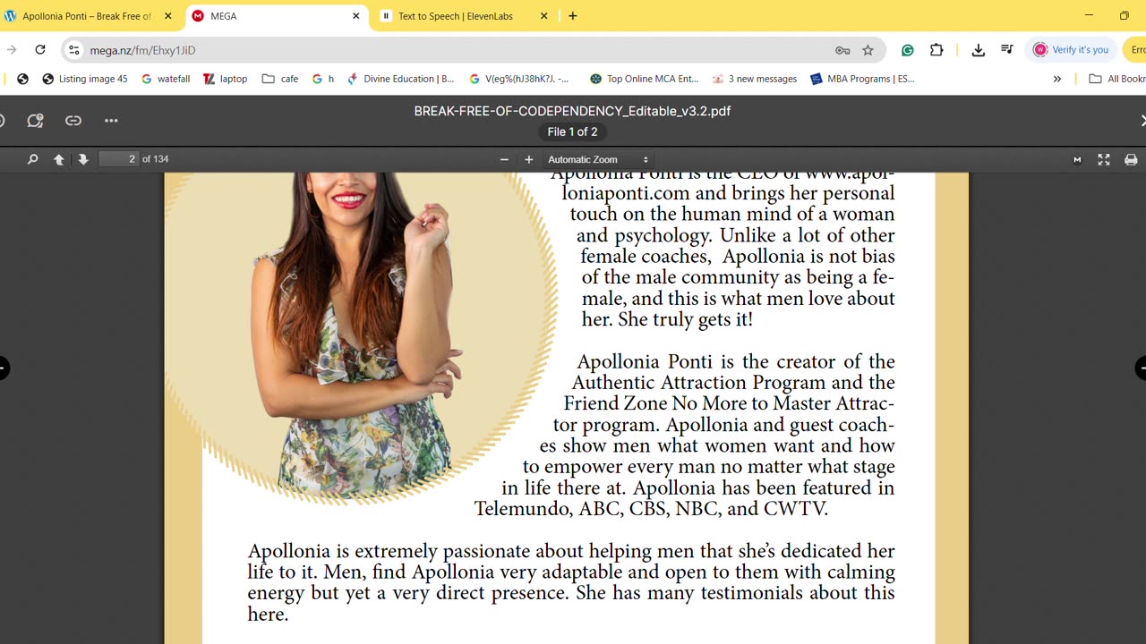
Task: Go to previous PDF page
Action: (59, 159)
